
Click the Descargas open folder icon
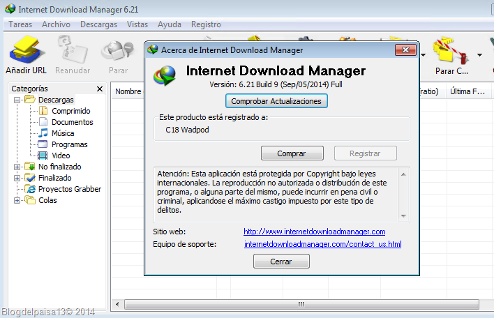30,100
